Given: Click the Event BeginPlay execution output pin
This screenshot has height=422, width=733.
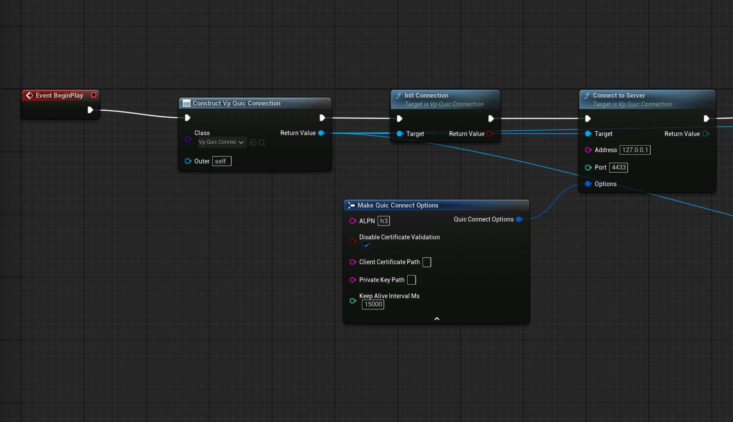Looking at the screenshot, I should click(90, 110).
